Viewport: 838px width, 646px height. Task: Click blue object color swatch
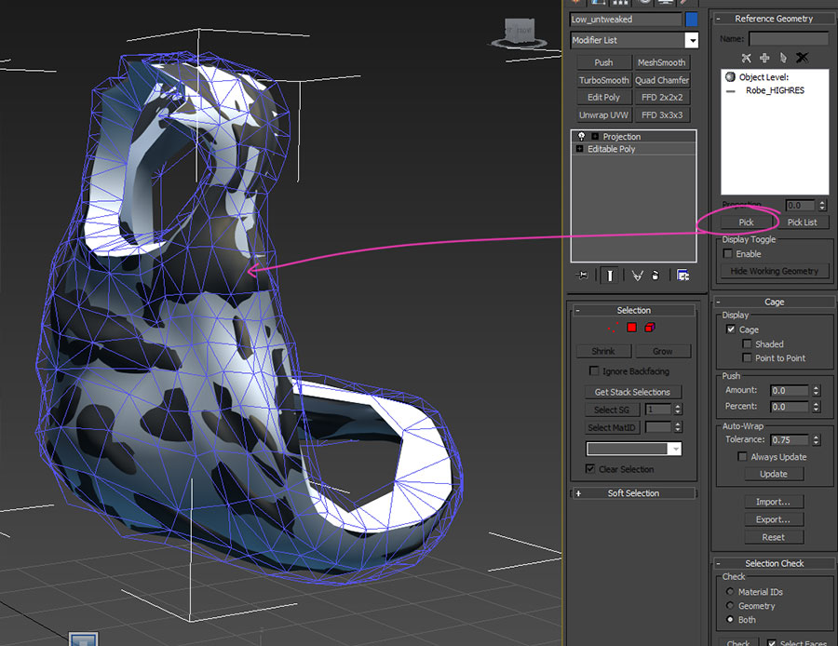[x=692, y=19]
